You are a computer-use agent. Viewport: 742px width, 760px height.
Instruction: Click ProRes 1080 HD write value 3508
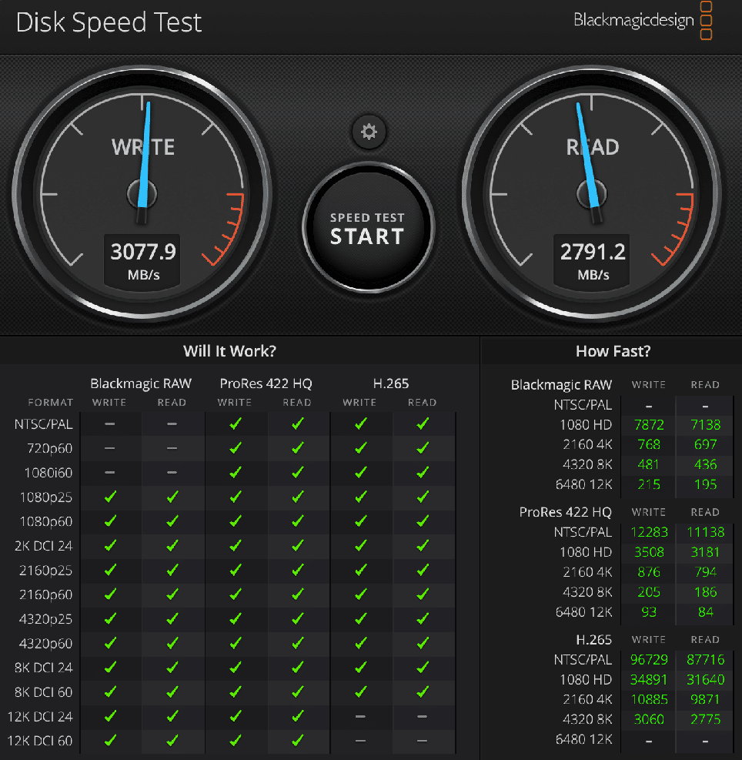[649, 553]
